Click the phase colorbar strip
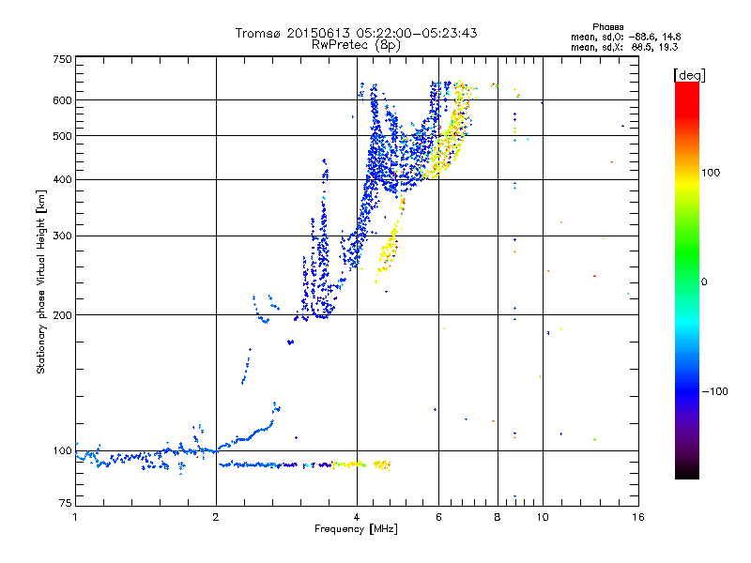Image resolution: width=751 pixels, height=563 pixels. point(687,280)
